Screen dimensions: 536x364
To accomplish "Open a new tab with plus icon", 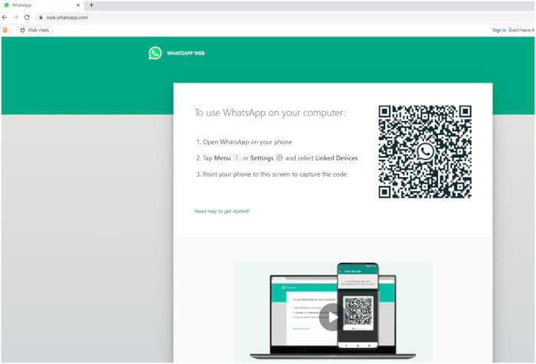I will [x=91, y=5].
